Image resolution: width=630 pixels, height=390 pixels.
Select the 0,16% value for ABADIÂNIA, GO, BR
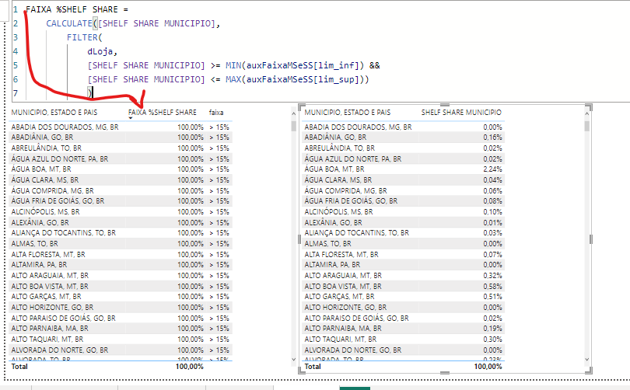coord(492,138)
